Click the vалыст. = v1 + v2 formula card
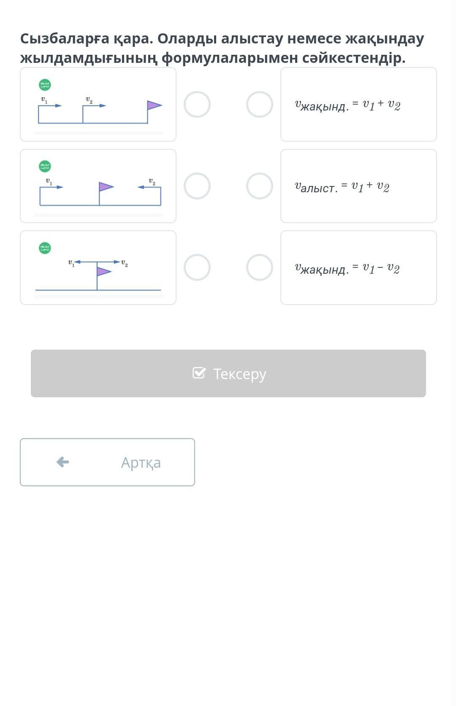Image resolution: width=456 pixels, height=706 pixels. click(358, 186)
